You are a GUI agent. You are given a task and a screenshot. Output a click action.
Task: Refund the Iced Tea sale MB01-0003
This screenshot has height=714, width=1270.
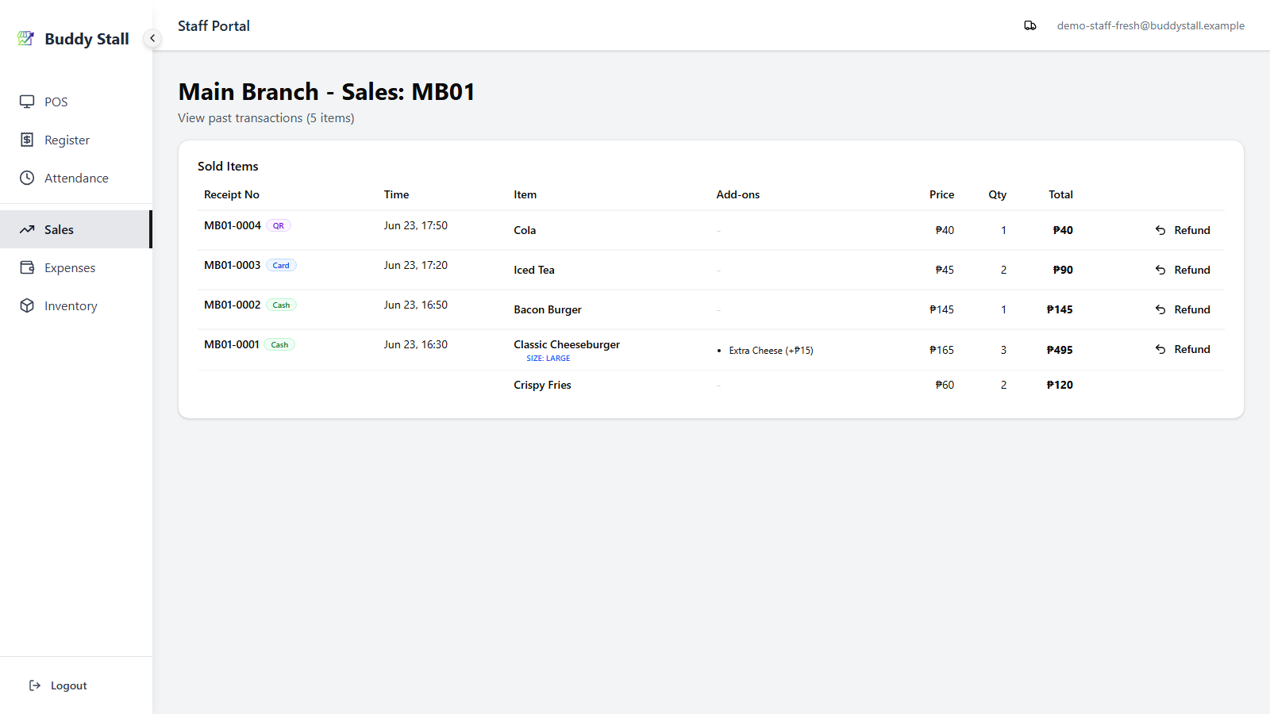point(1183,270)
